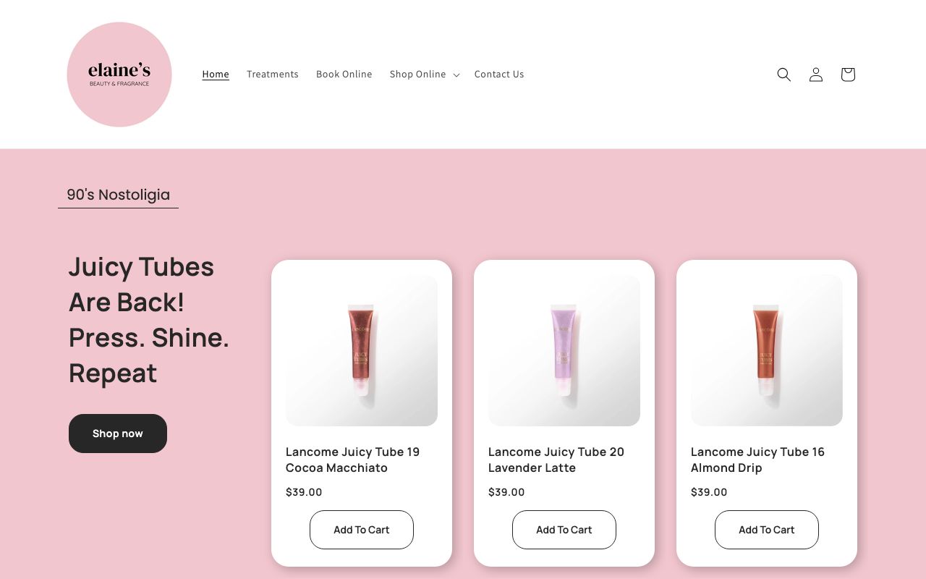Open the shopping cart icon
Viewport: 926px width, 579px height.
coord(848,75)
